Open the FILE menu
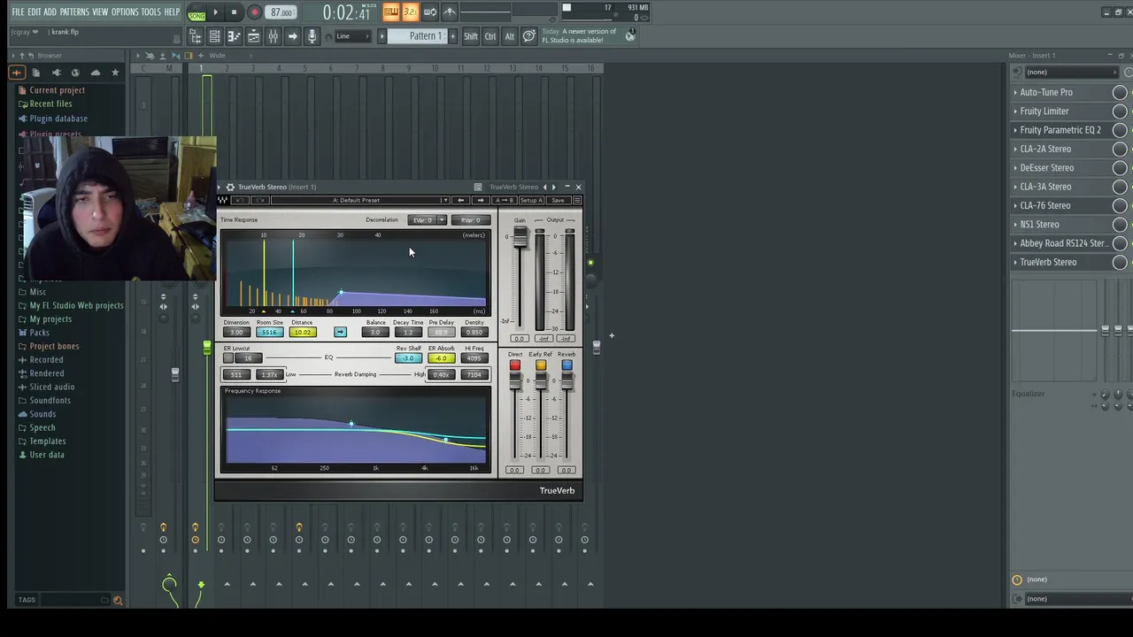 (18, 12)
